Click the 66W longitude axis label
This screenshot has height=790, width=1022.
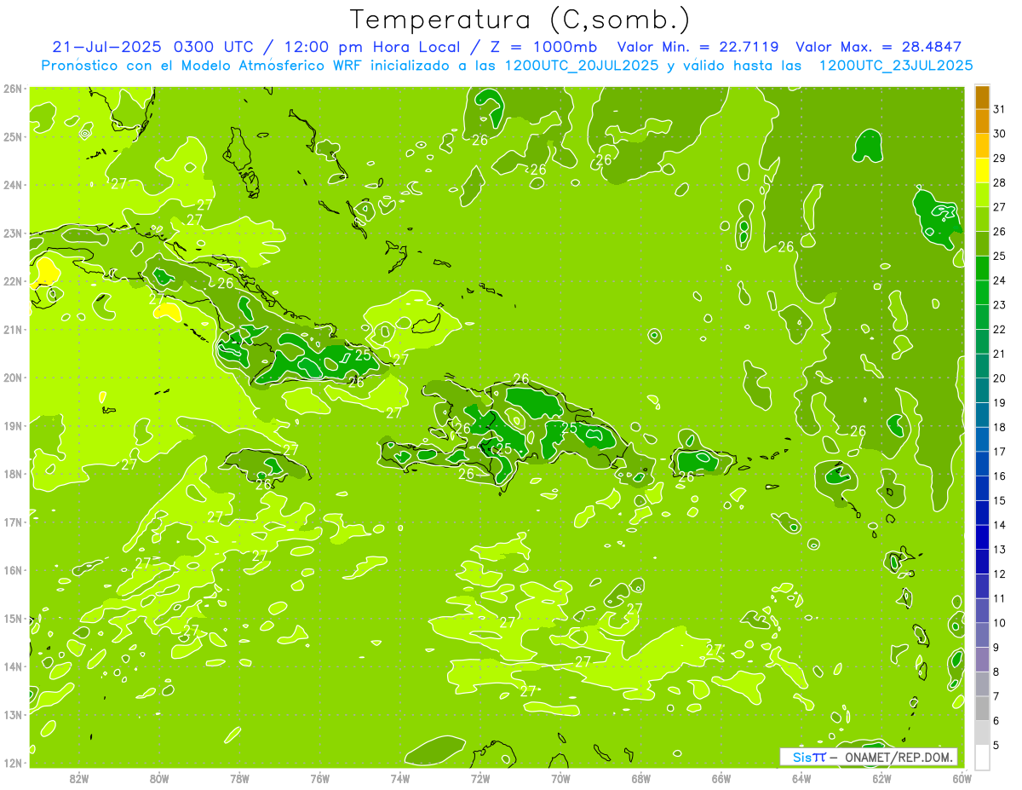[x=721, y=778]
